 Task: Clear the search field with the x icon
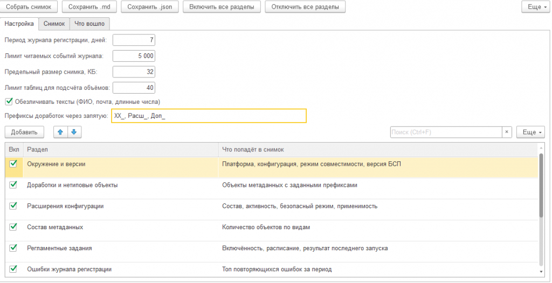tap(507, 132)
